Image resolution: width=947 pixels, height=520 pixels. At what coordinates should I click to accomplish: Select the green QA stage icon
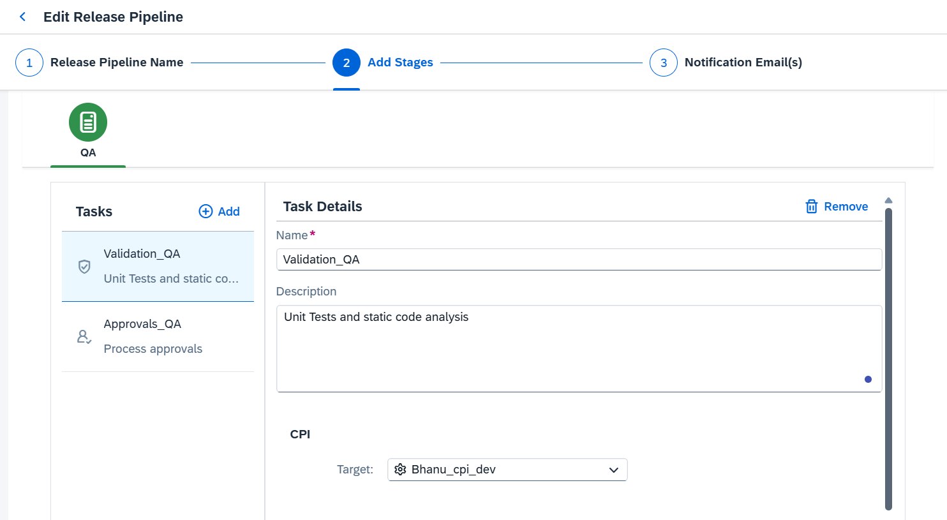88,122
